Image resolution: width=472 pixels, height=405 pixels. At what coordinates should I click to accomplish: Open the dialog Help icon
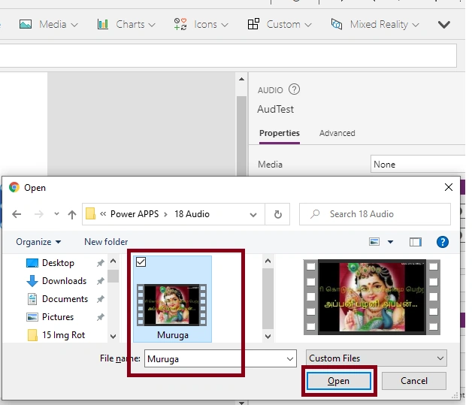[x=443, y=242]
